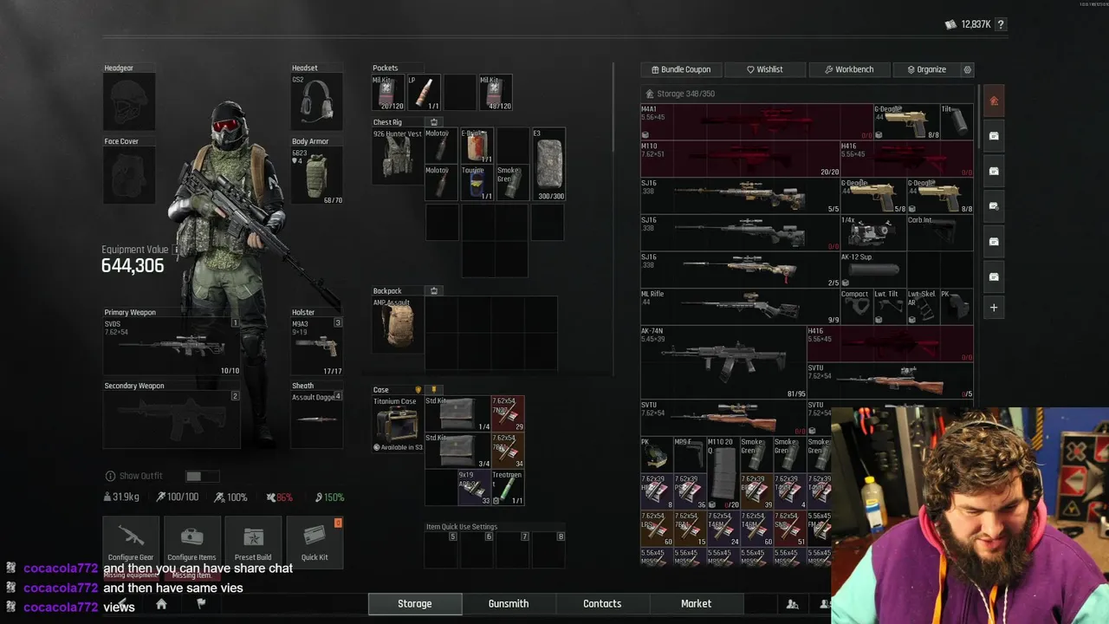Select the SVDS primary weapon slot
This screenshot has height=624, width=1109.
point(172,347)
